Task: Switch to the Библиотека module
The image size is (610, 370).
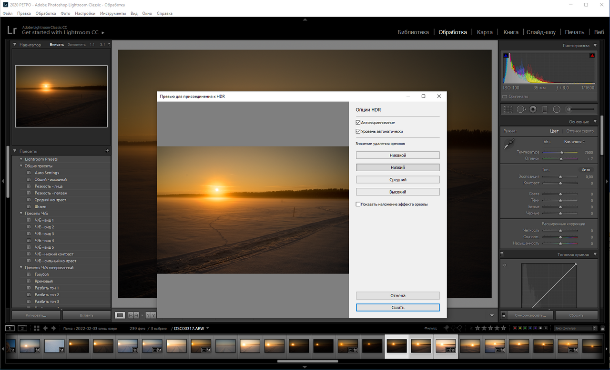Action: click(413, 32)
